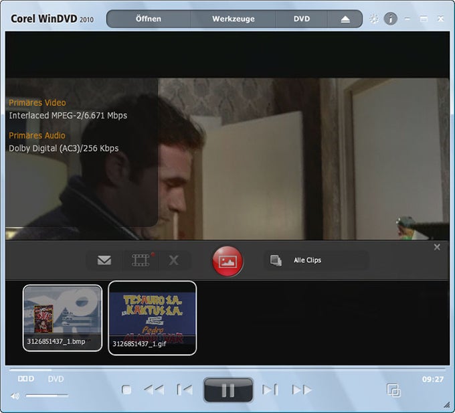The image size is (455, 413).
Task: Maximize the WinDVD window
Action: tap(424, 19)
